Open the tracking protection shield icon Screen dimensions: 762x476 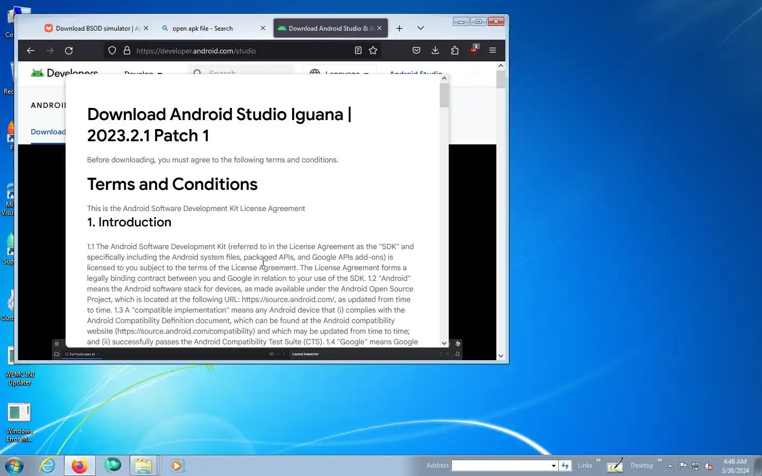pos(112,51)
